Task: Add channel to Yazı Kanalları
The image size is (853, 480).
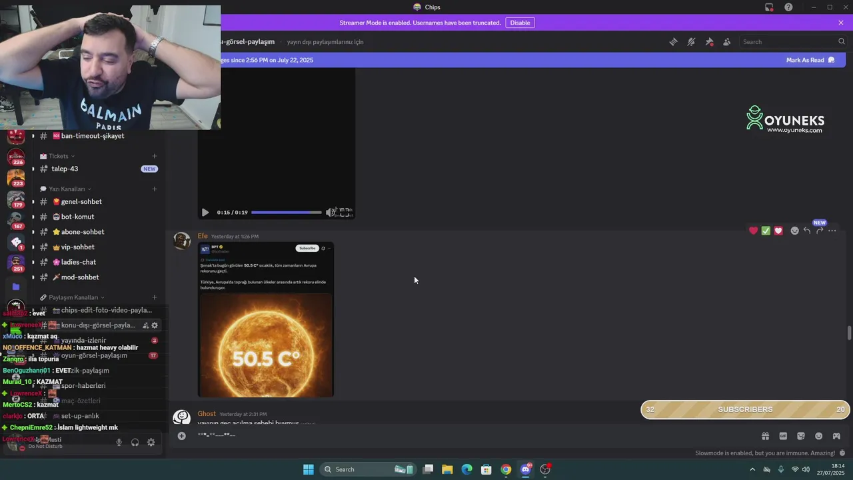Action: [x=155, y=189]
